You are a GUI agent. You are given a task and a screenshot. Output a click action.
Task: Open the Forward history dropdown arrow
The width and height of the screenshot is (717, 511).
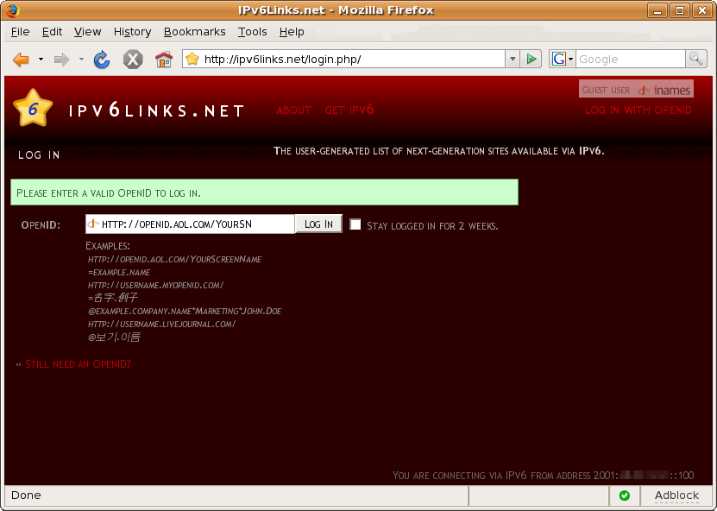pyautogui.click(x=81, y=59)
